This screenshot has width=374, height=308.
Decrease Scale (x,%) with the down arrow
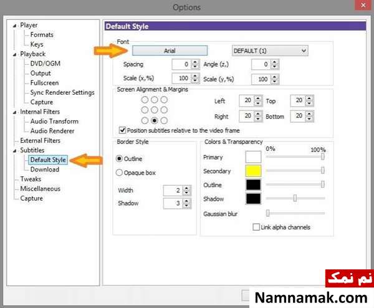click(195, 80)
